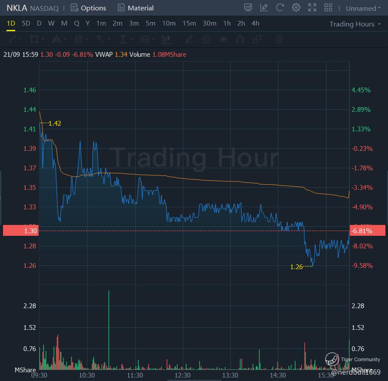Toggle the drawing lock icon
The width and height of the screenshot is (388, 381).
(x=206, y=39)
